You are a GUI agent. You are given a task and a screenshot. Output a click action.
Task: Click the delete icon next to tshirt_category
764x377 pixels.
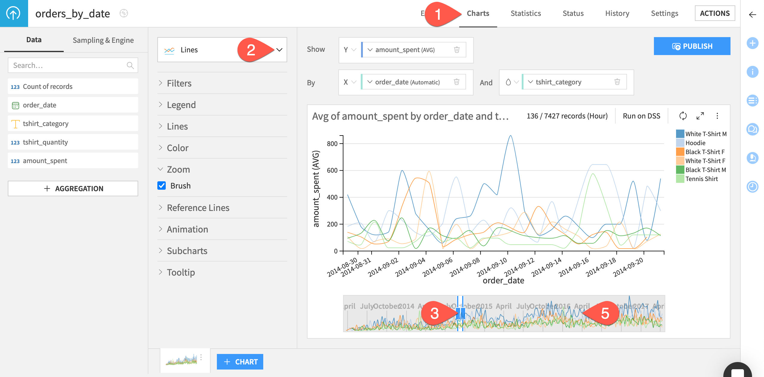click(619, 82)
